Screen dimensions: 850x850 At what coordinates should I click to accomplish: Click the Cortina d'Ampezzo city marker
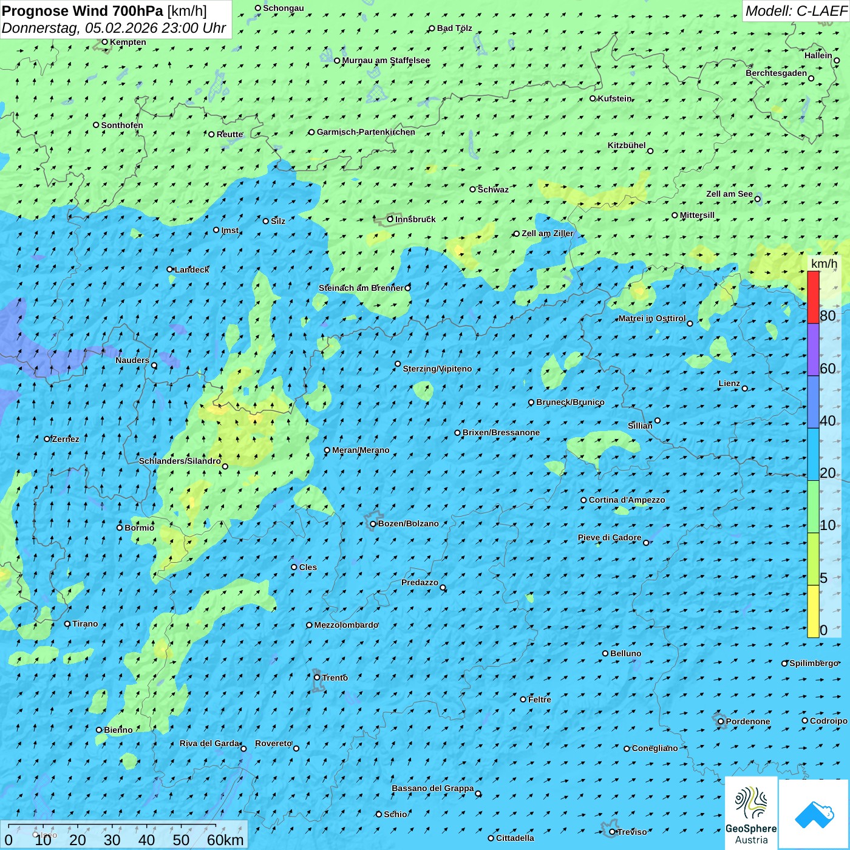584,500
